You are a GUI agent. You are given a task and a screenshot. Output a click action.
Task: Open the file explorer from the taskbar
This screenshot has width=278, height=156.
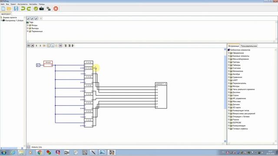pyautogui.click(x=22, y=153)
